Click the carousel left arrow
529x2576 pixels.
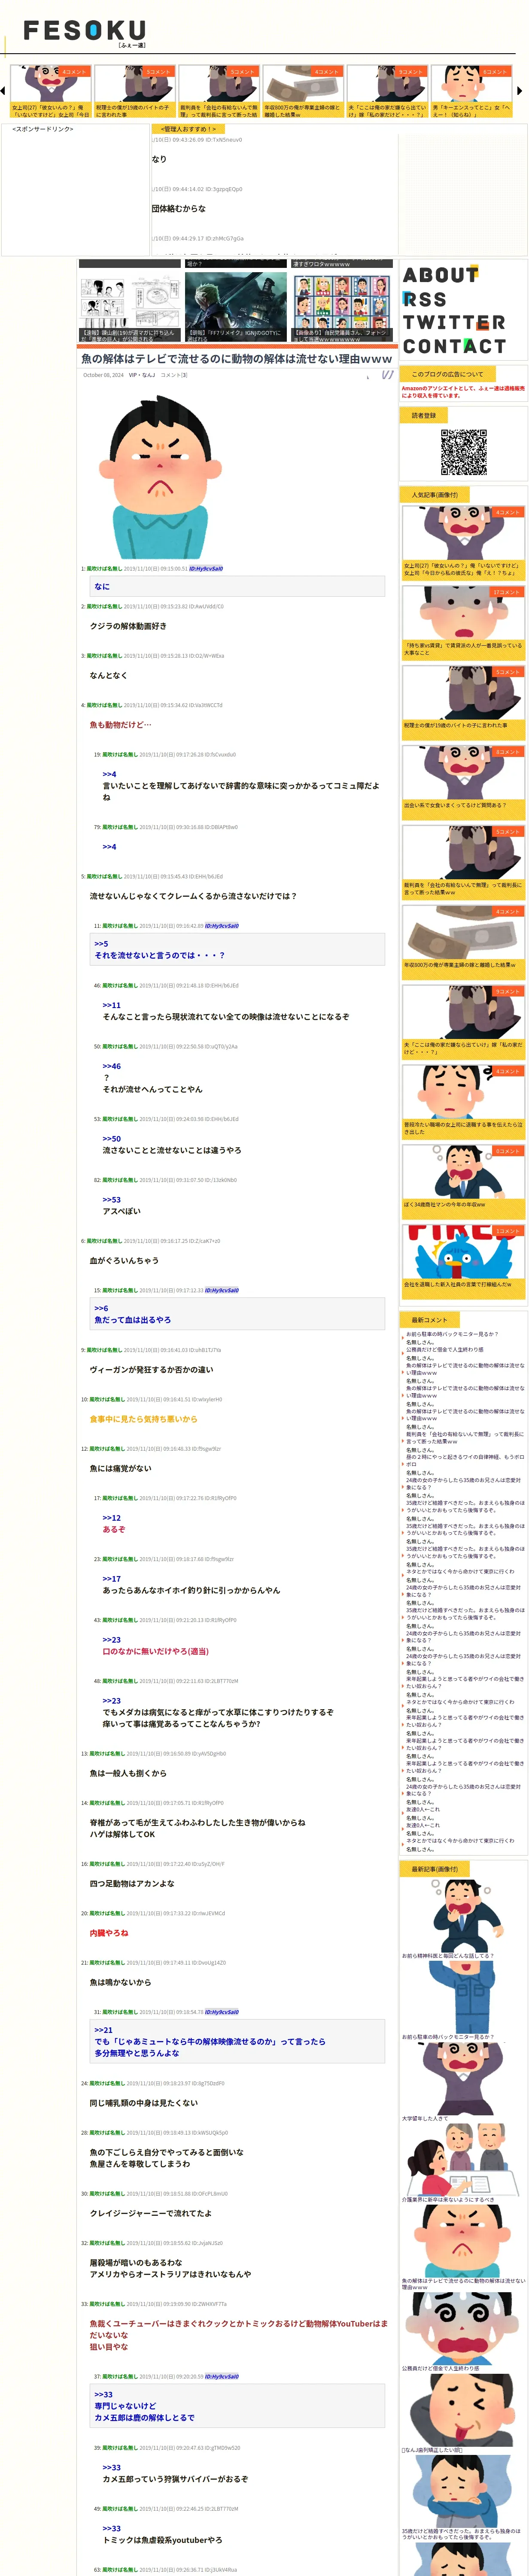pos(4,91)
